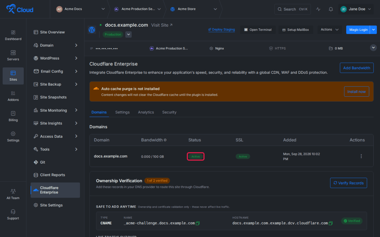Click the Nginx stack icon
The image size is (380, 237).
pyautogui.click(x=211, y=48)
